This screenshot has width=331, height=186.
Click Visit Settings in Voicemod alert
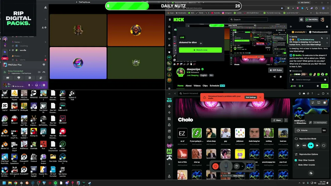(x=251, y=97)
